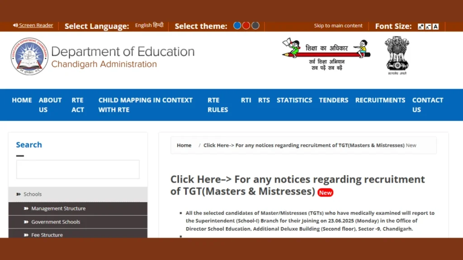
Task: Increase font size with the A+ icon
Action: tap(420, 26)
